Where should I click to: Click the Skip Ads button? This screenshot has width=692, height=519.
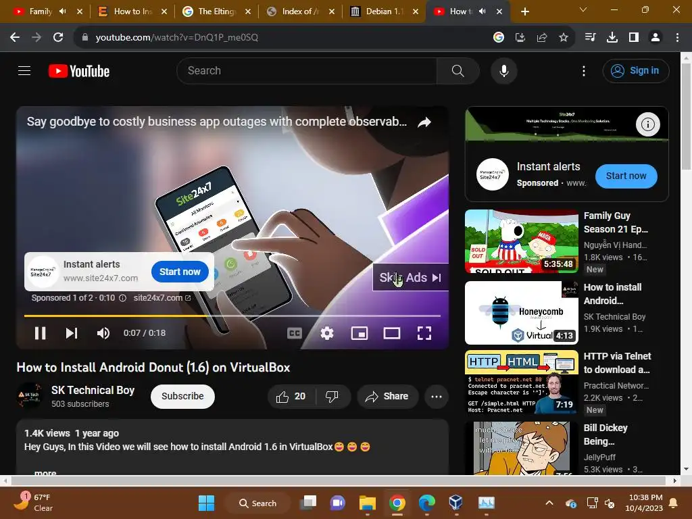pos(410,278)
